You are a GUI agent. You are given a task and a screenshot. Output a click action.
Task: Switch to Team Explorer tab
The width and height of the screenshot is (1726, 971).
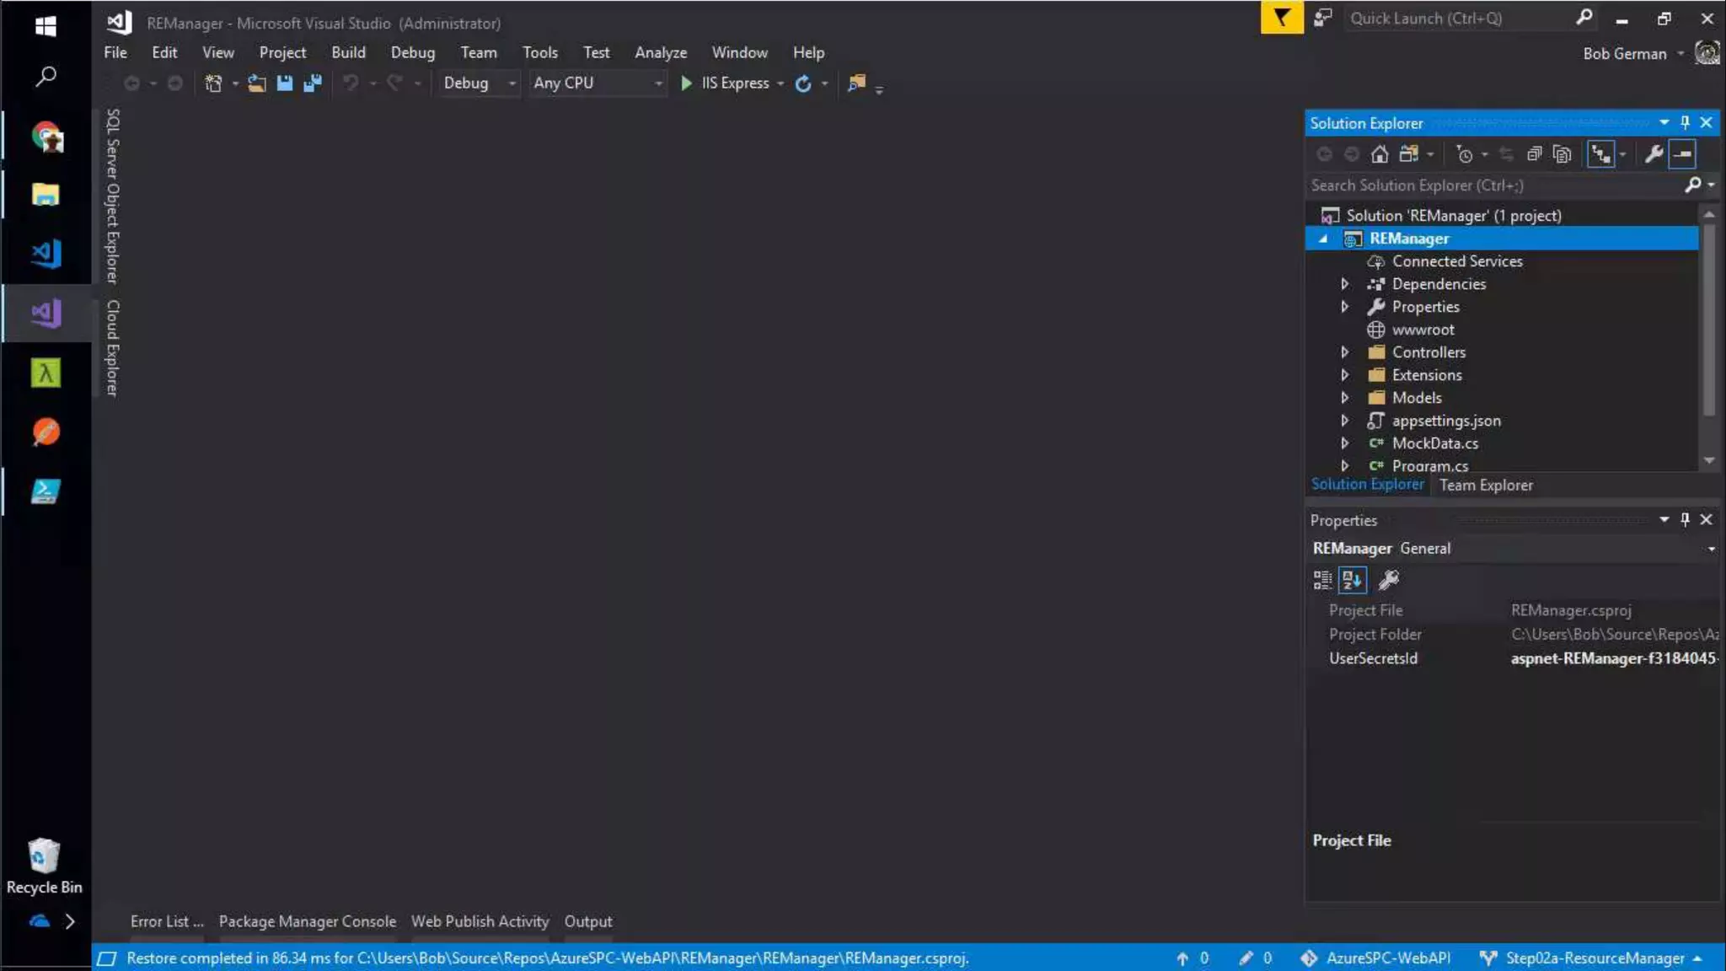1485,485
